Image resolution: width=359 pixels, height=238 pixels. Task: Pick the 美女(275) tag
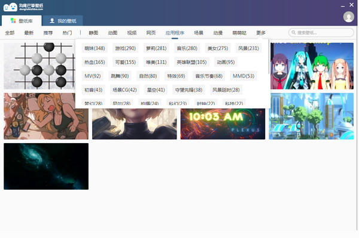pos(218,48)
